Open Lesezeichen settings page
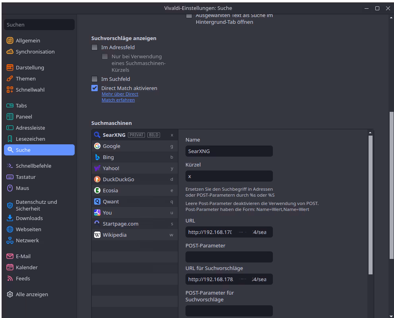 coord(39,139)
